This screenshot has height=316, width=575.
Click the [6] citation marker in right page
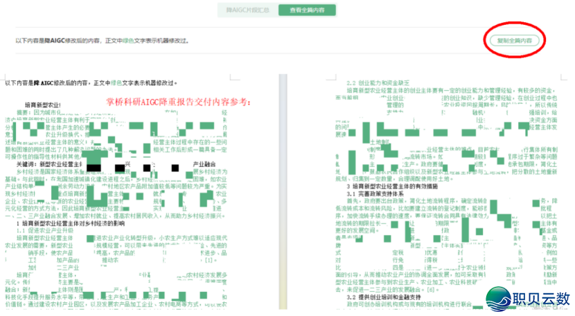pos(432,289)
